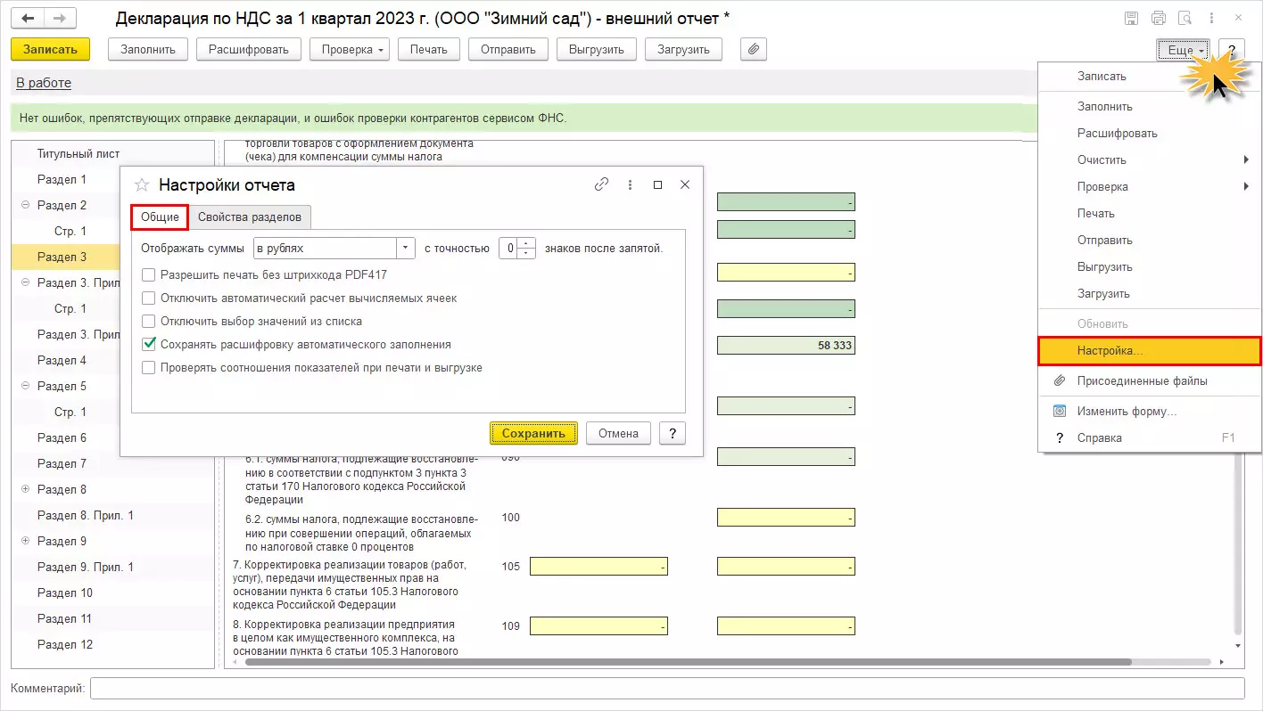The height and width of the screenshot is (711, 1263).
Task: Click the Комментарий input field
Action: (x=667, y=689)
